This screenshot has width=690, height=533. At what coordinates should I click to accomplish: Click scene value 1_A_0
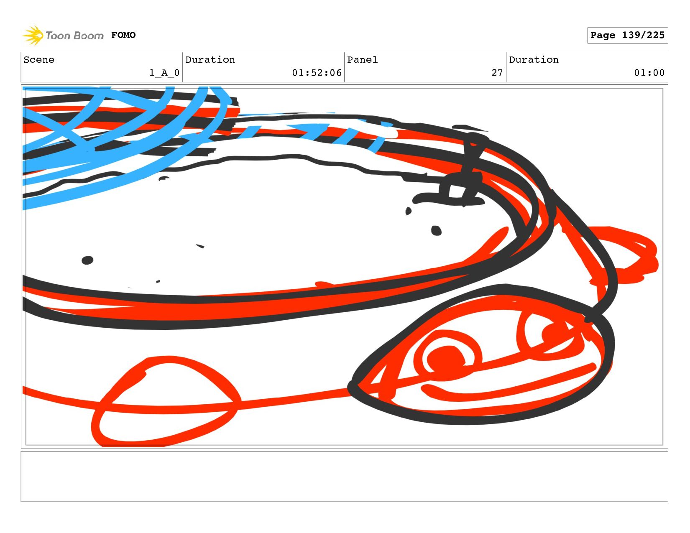pos(164,73)
